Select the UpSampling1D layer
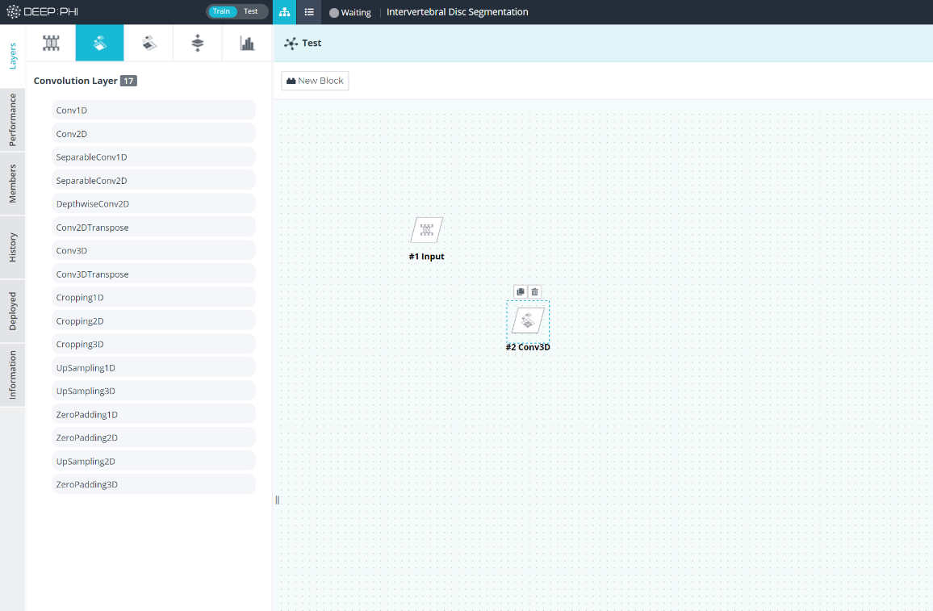 (x=153, y=368)
